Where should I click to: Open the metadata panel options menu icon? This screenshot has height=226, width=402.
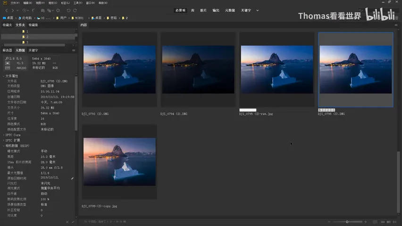74,50
